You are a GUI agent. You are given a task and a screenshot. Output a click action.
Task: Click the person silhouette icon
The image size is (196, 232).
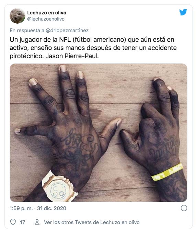[37, 222]
